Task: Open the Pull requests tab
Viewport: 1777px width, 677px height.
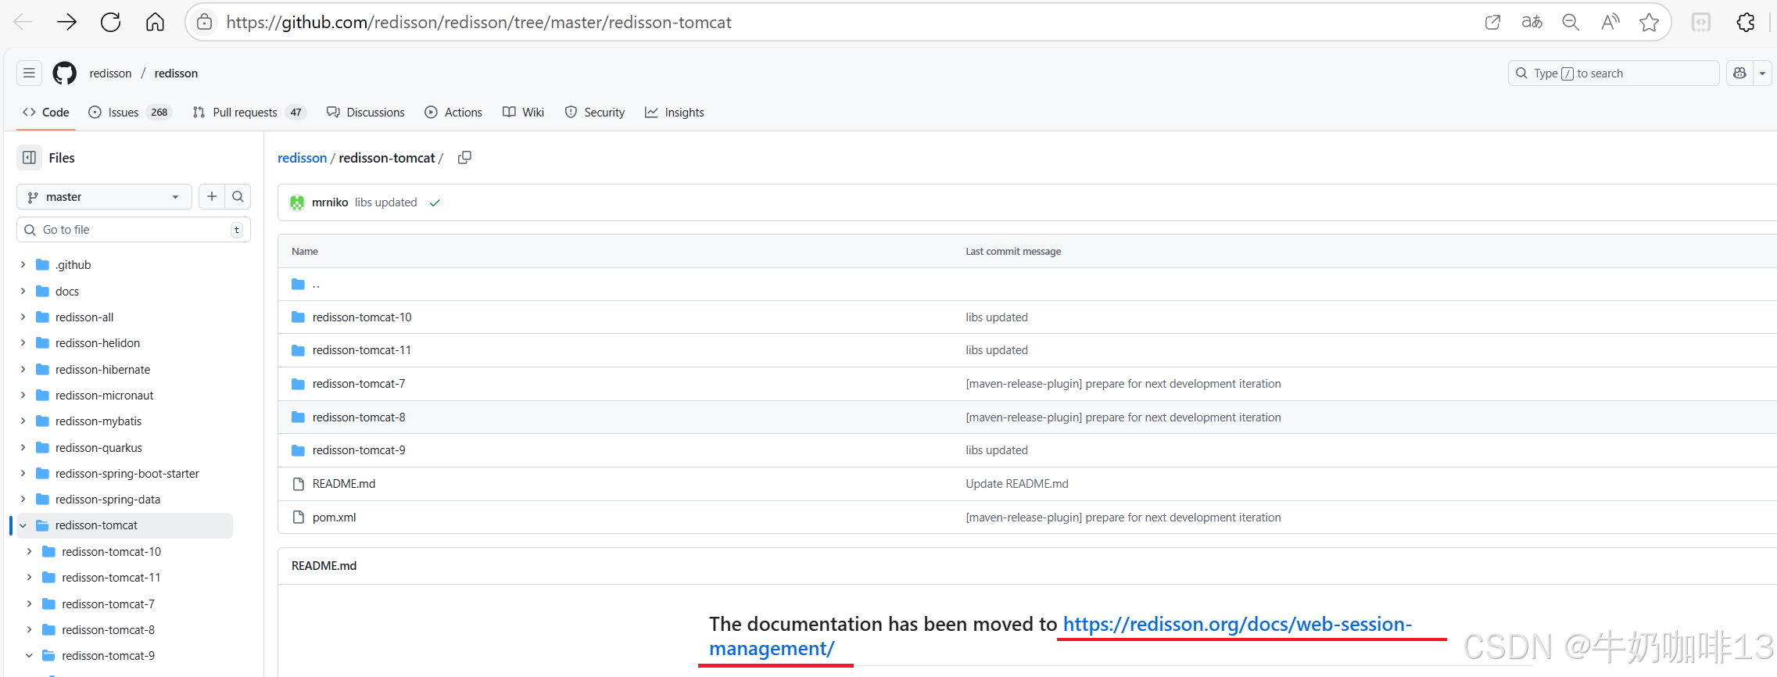Action: pyautogui.click(x=249, y=112)
